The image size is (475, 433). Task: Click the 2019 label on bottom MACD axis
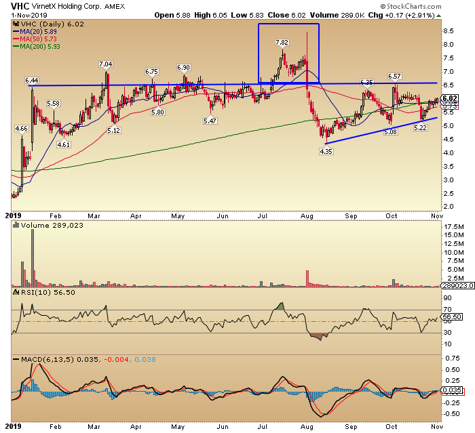pyautogui.click(x=14, y=426)
